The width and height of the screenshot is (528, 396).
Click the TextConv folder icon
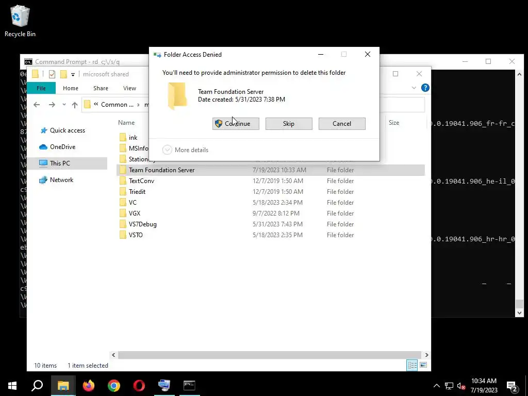coord(123,181)
